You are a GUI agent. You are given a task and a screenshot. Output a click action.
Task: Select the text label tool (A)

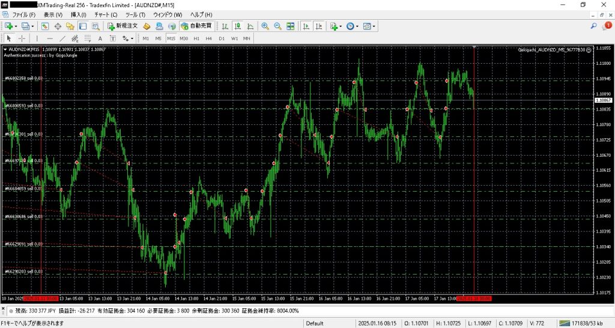tap(100, 38)
